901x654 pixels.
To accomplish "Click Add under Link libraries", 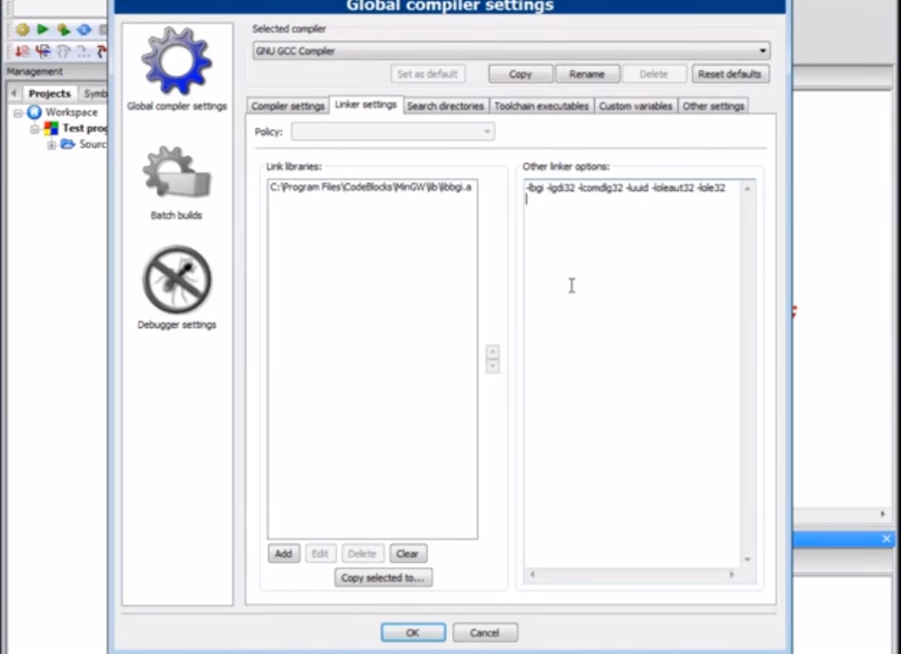I will point(283,554).
